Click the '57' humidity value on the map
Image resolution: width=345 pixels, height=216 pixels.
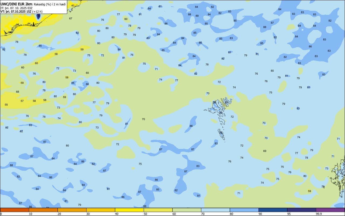[22, 101]
